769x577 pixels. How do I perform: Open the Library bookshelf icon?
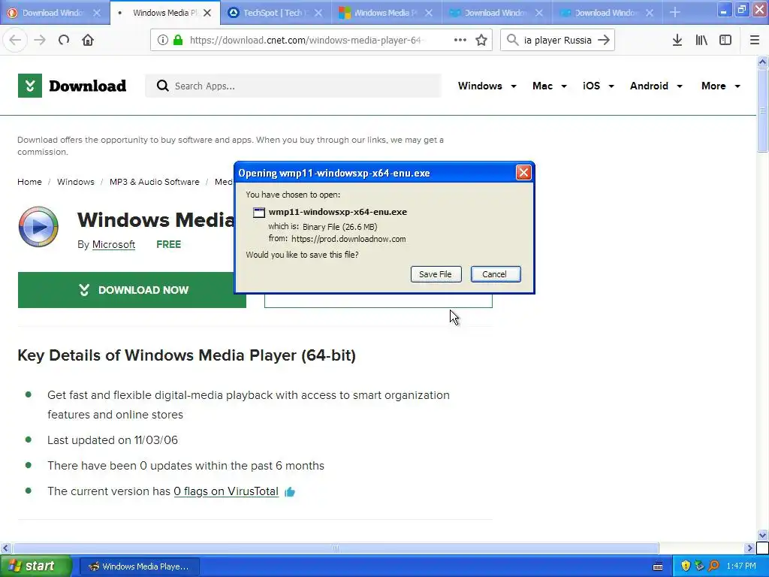[701, 41]
